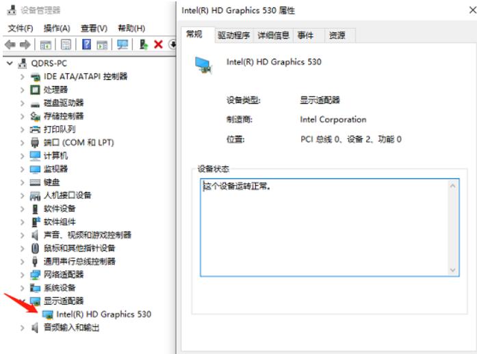Expand the 磁盘驱动器 node
Viewport: 477px width, 354px height.
coord(22,103)
